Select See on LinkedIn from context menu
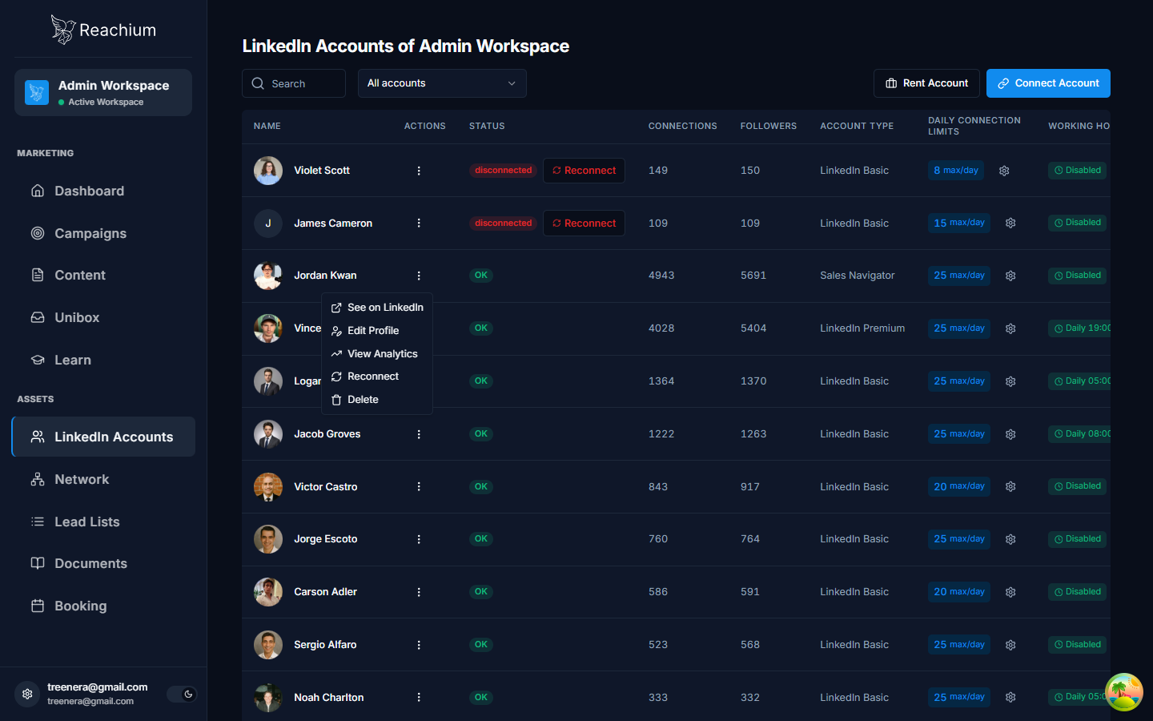The height and width of the screenshot is (721, 1153). pos(377,308)
